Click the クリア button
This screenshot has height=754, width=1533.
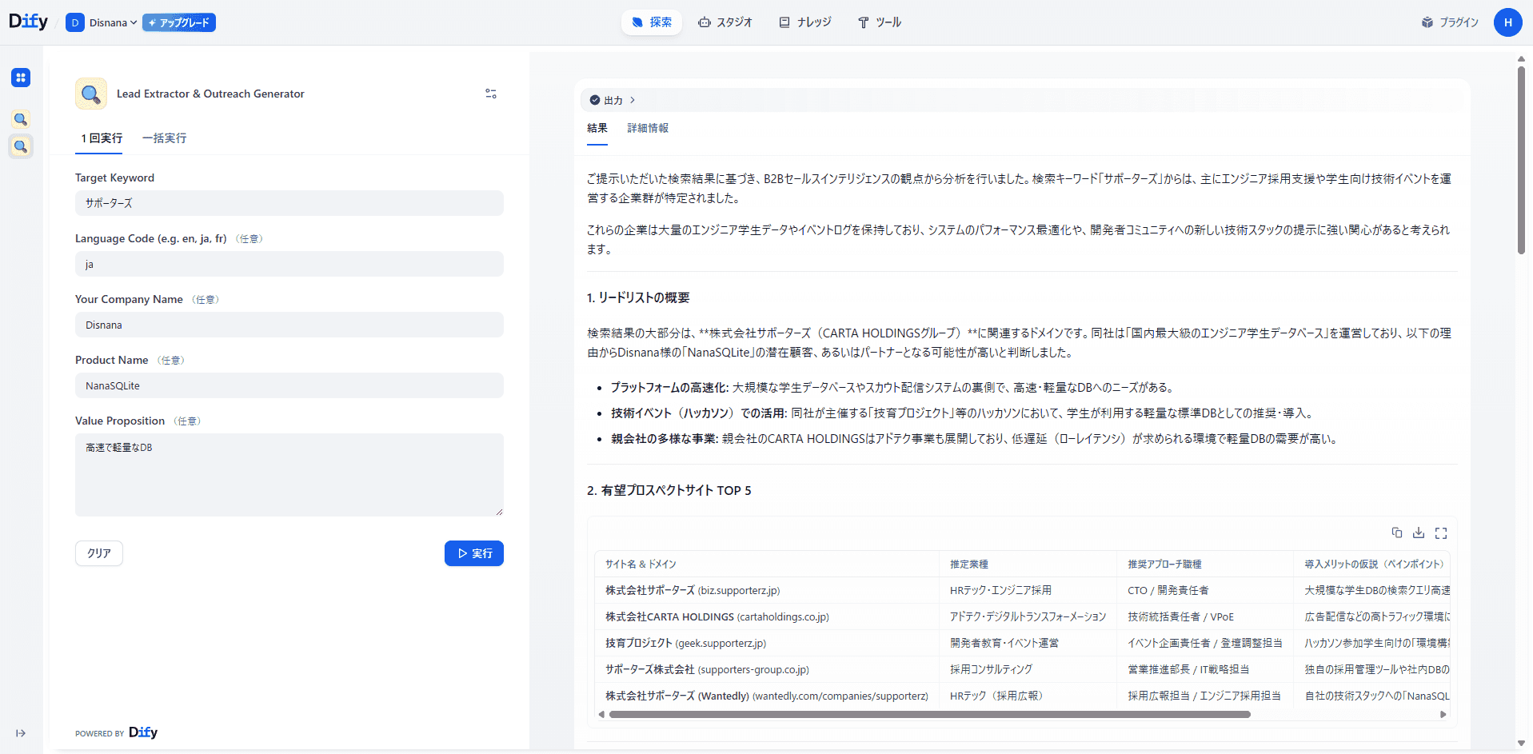(99, 553)
